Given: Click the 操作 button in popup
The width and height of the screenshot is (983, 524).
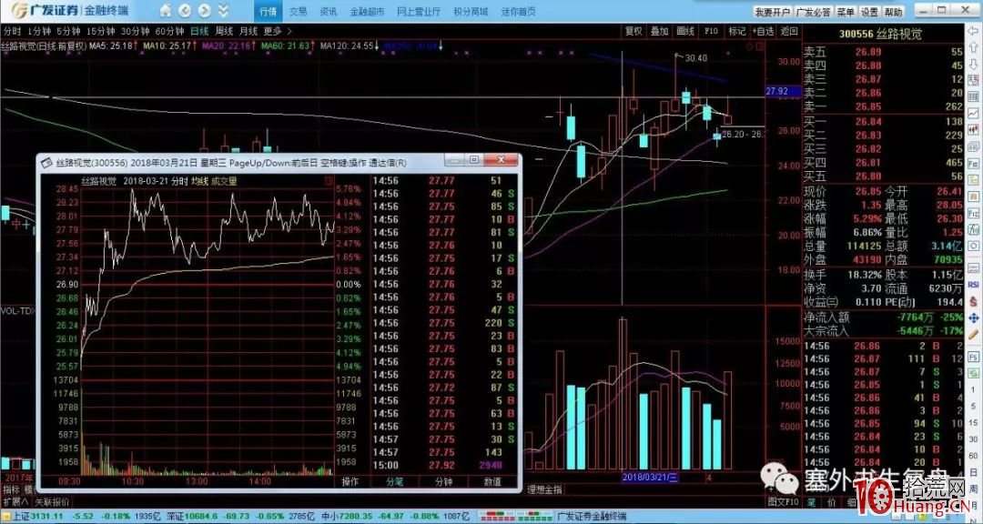Looking at the screenshot, I should (x=350, y=481).
